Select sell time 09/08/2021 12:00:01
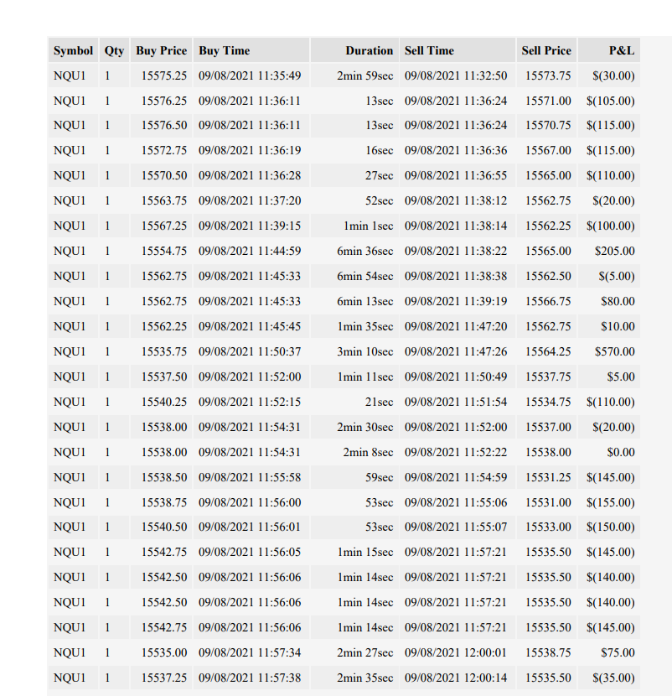Image resolution: width=672 pixels, height=696 pixels. pyautogui.click(x=457, y=652)
